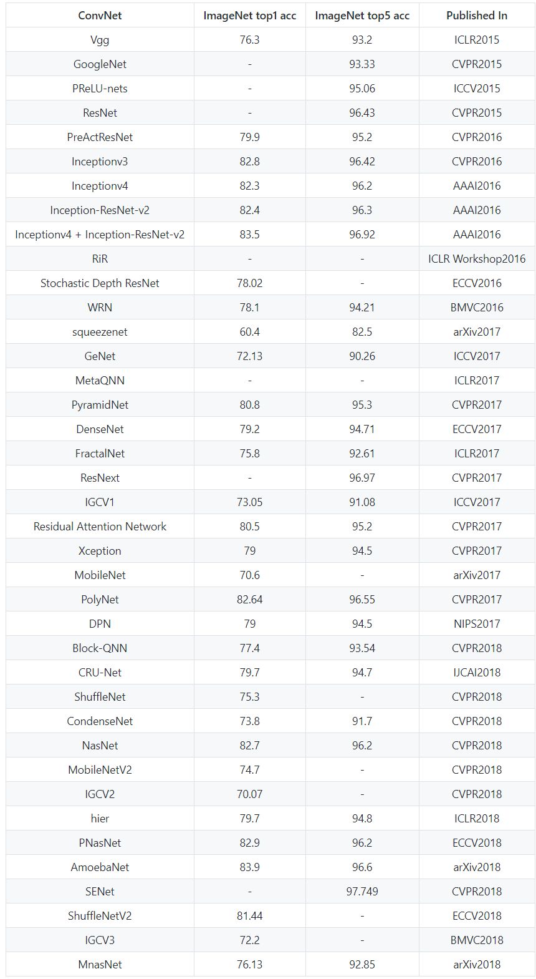This screenshot has width=536, height=979.
Task: Click the ImageNet top5 acc header
Action: pos(362,16)
